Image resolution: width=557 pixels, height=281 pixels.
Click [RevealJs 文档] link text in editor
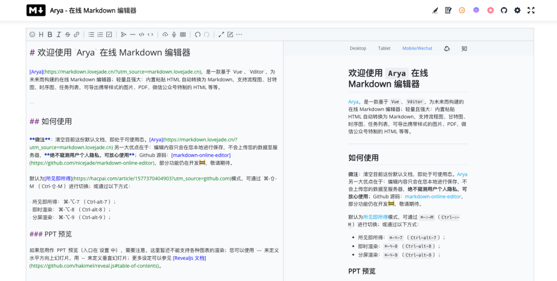[190, 258]
